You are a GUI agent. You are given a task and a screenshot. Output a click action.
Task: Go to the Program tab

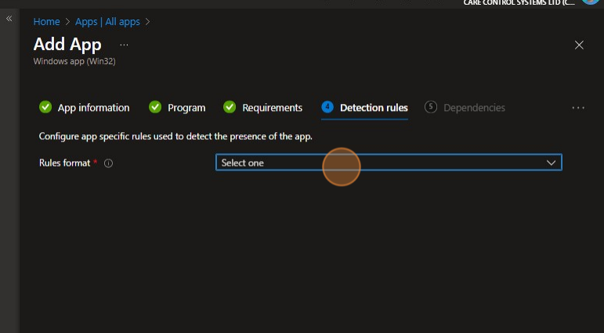coord(186,108)
